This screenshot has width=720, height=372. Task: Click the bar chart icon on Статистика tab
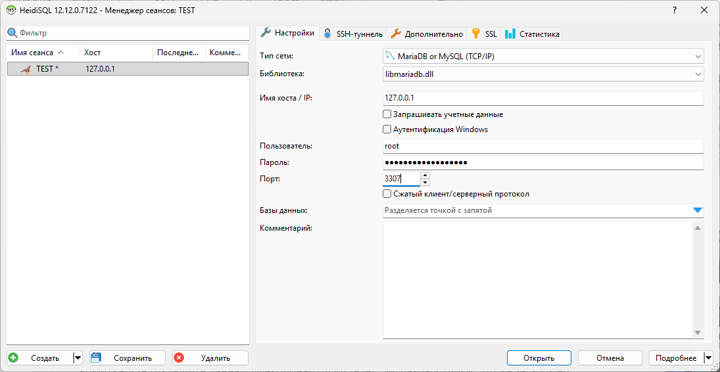[510, 34]
